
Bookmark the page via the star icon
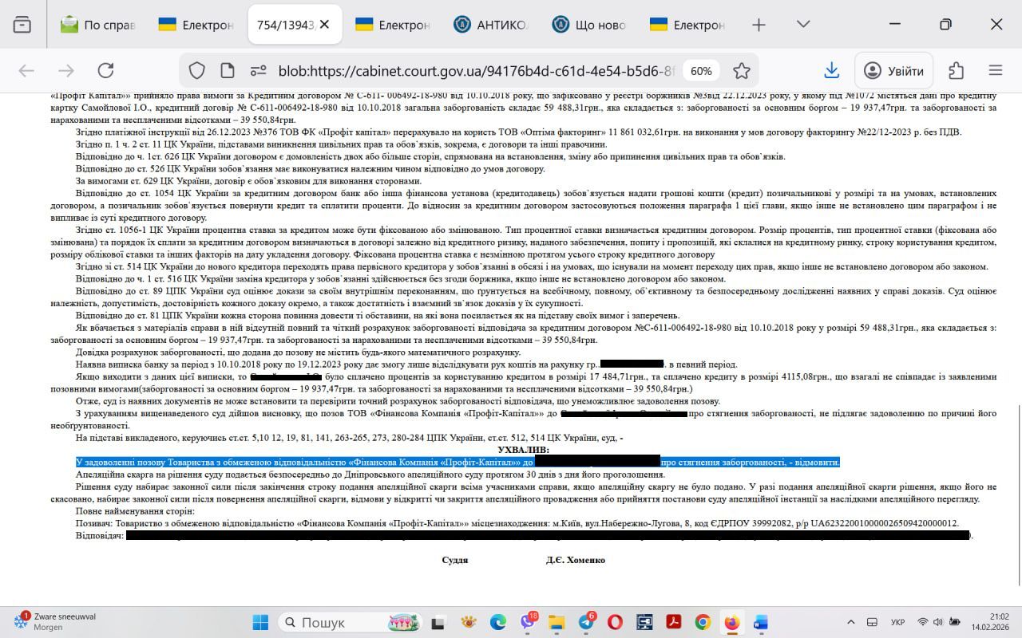[742, 70]
